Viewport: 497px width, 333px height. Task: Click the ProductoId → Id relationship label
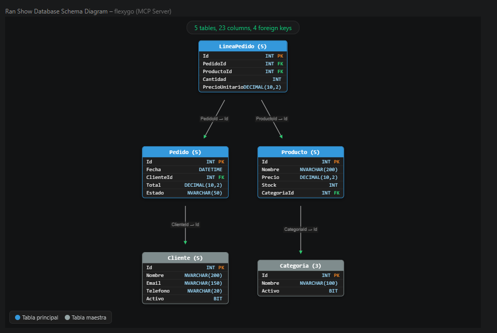(x=272, y=119)
